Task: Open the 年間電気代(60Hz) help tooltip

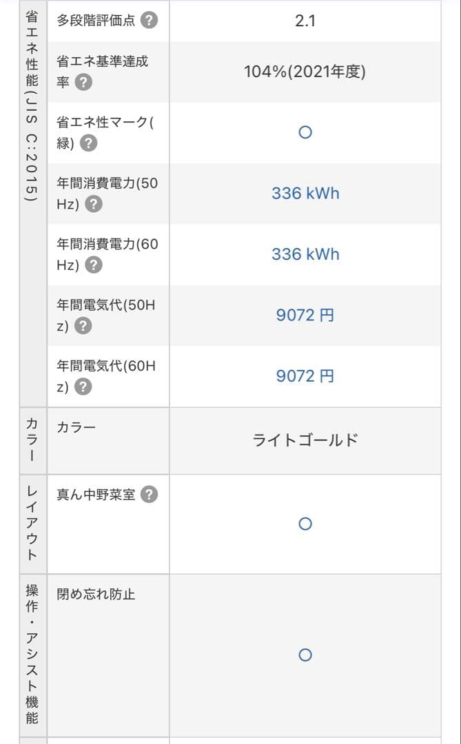Action: point(82,386)
